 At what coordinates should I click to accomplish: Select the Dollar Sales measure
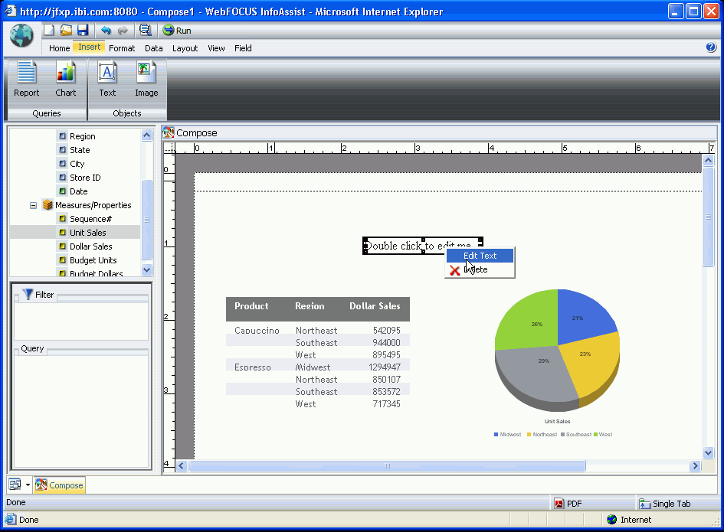pos(90,246)
